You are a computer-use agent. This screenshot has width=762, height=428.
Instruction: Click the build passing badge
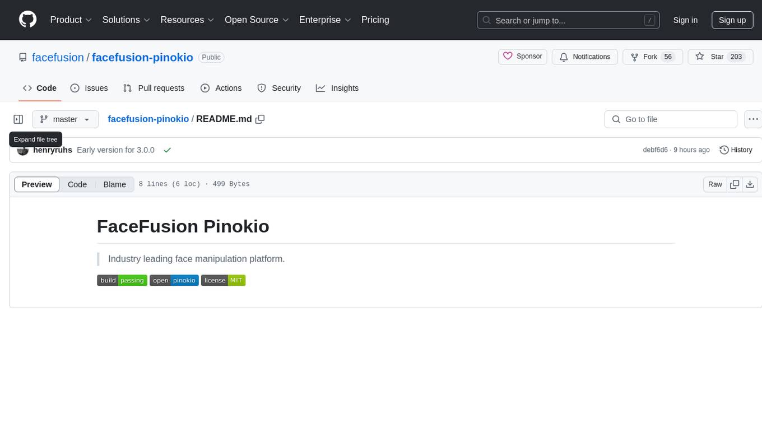122,280
